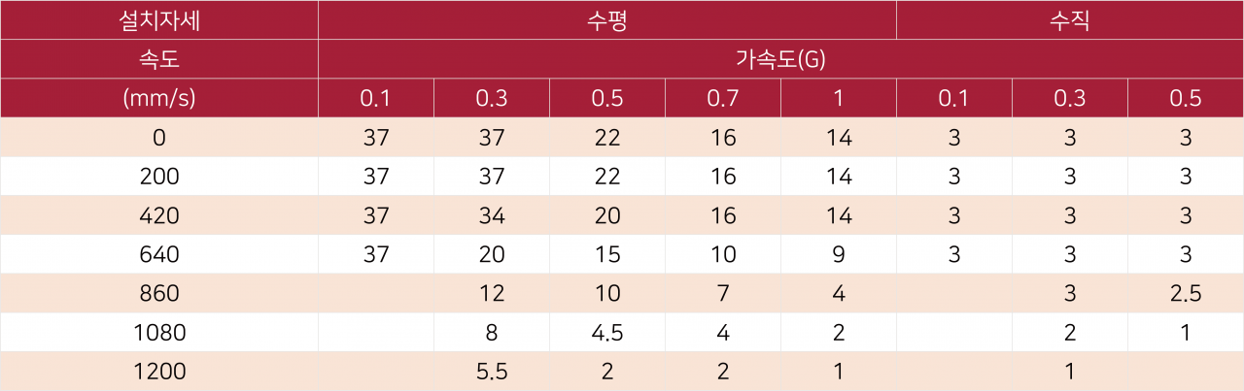This screenshot has width=1244, height=391.
Task: Select the 12 value in row 860
Action: tap(492, 293)
